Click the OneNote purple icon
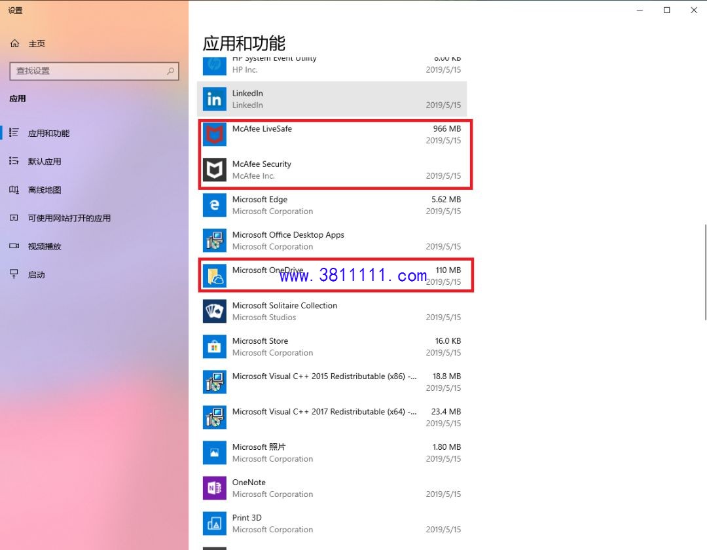This screenshot has height=550, width=707. click(214, 488)
